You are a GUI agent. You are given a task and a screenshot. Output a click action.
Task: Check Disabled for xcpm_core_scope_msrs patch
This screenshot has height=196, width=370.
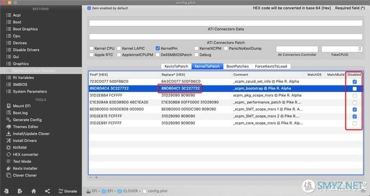click(354, 123)
